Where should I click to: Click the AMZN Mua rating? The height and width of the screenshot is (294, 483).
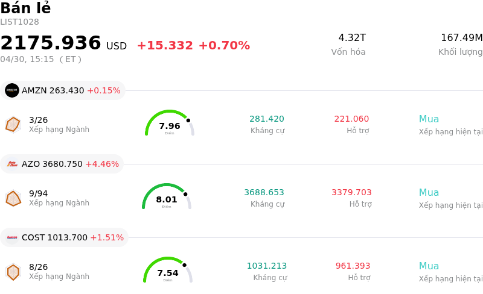tap(429, 119)
